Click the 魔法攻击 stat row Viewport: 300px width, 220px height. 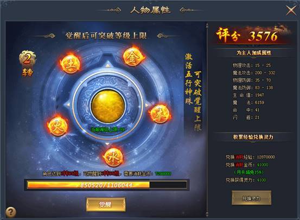[x=254, y=72]
